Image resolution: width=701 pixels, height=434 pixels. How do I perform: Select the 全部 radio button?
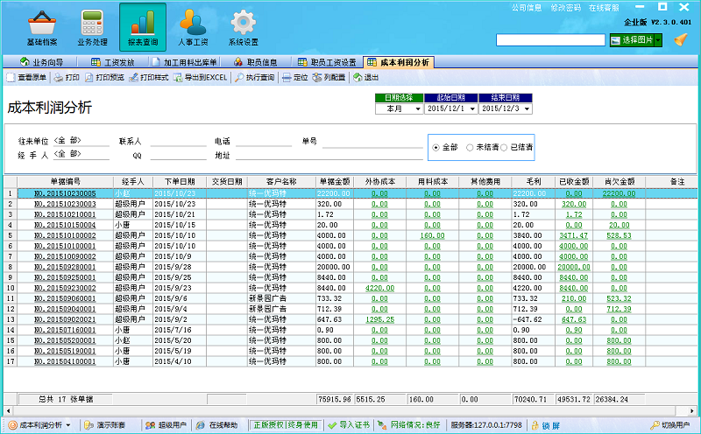[x=435, y=147]
